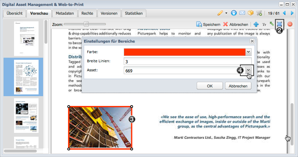Image resolution: width=298 pixels, height=157 pixels.
Task: Switch to the Vorschau tab
Action: point(39,13)
